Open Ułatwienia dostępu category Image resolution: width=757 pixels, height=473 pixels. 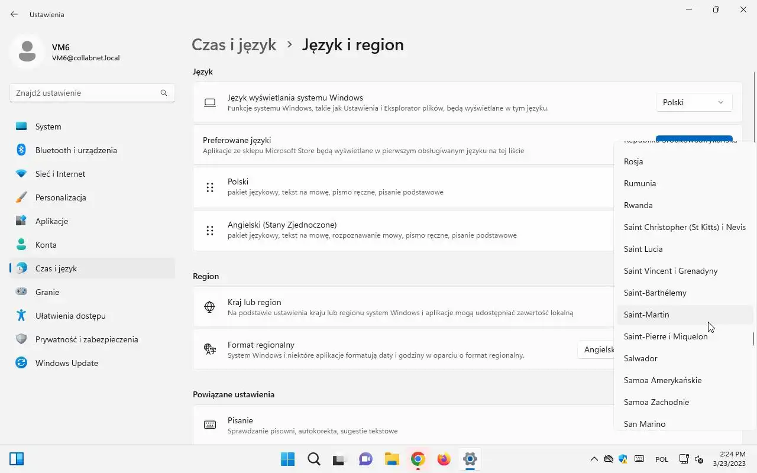(x=92, y=316)
